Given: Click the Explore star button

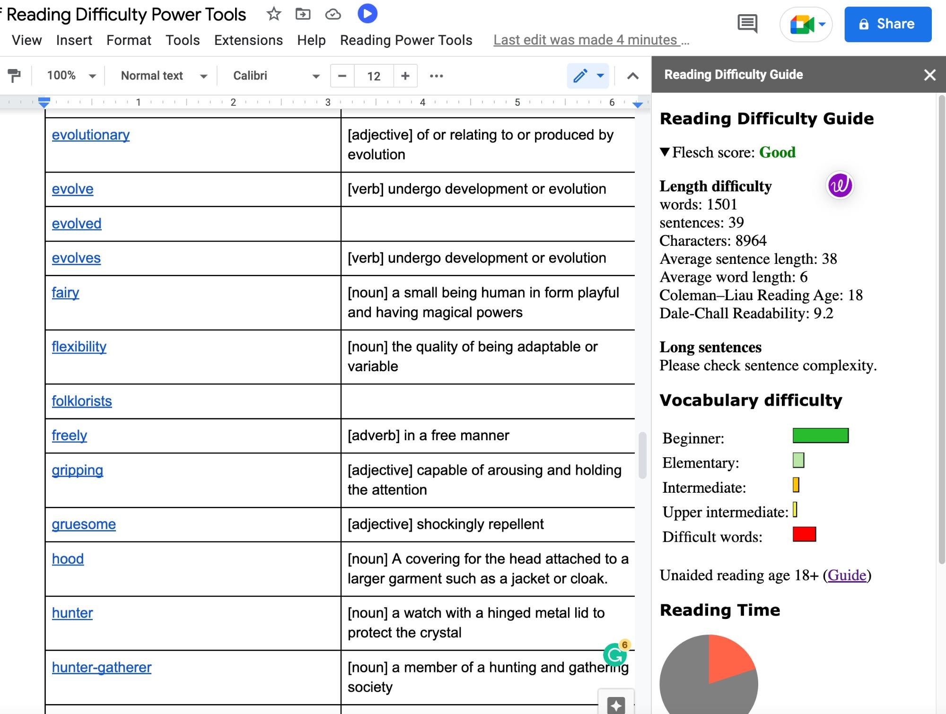Looking at the screenshot, I should point(616,705).
